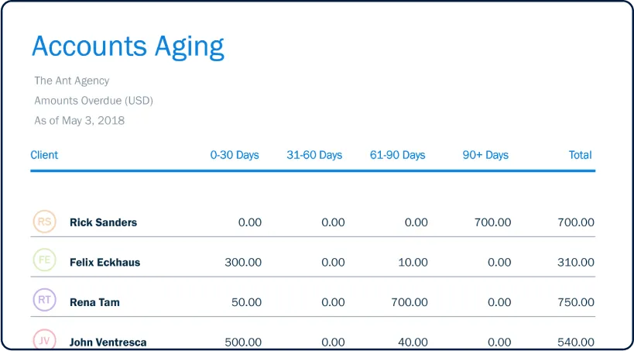Click Rena Tam RT avatar icon
The height and width of the screenshot is (351, 634).
(45, 301)
